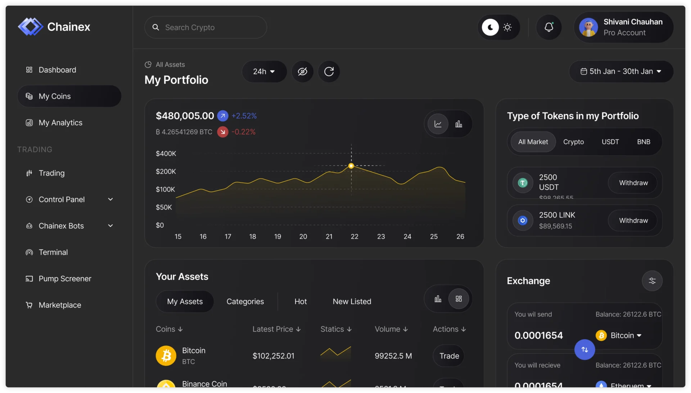Open the Terminal section from the sidebar

(x=53, y=252)
